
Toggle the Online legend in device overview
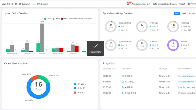(48, 19)
